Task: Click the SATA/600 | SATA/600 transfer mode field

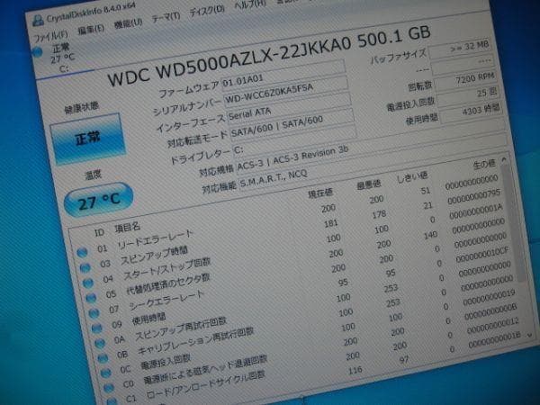Action: pos(292,124)
